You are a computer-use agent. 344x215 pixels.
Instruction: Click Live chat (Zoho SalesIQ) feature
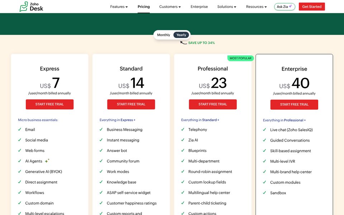coord(291,130)
